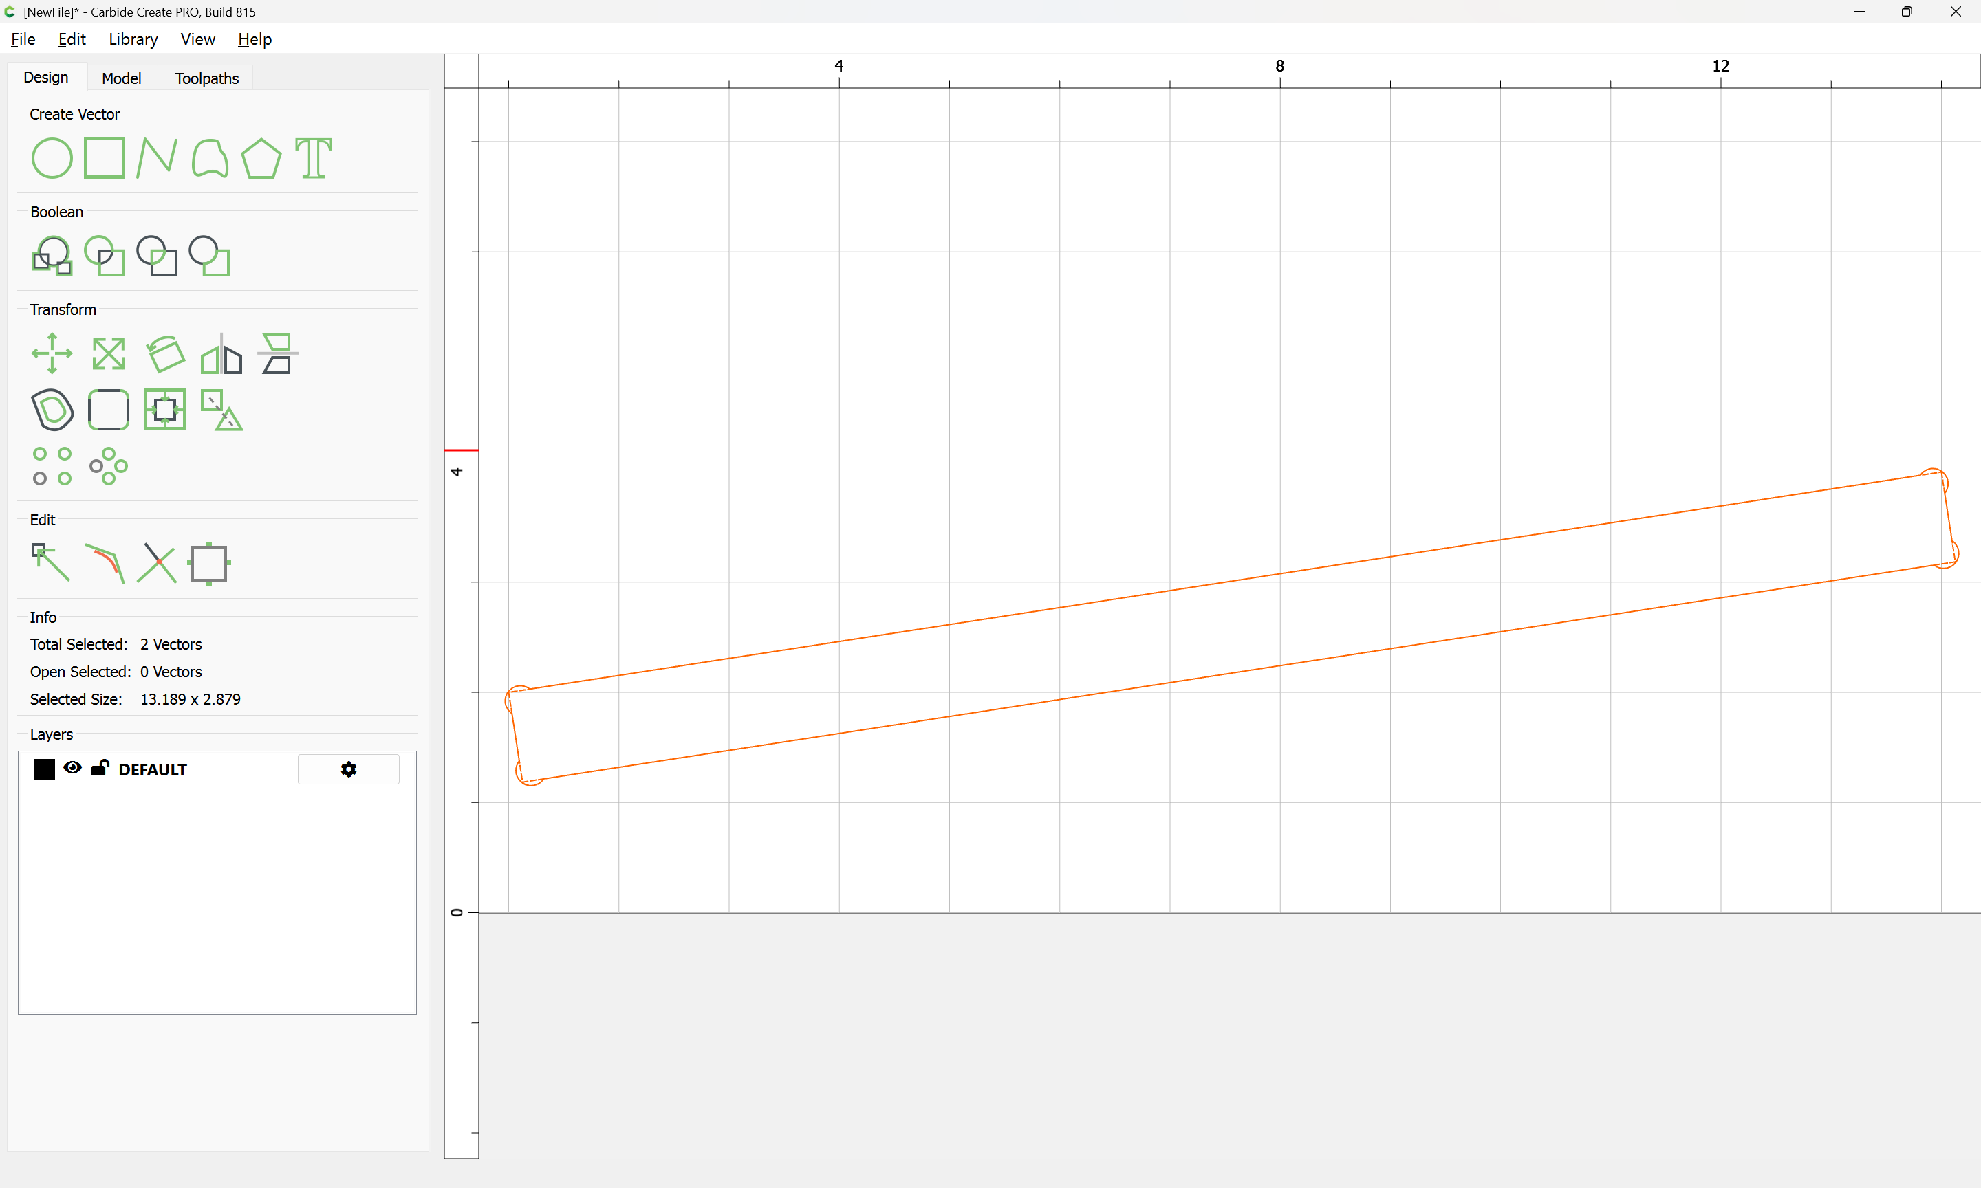Click horizontal ruler label 8
The height and width of the screenshot is (1188, 1981).
click(x=1279, y=65)
